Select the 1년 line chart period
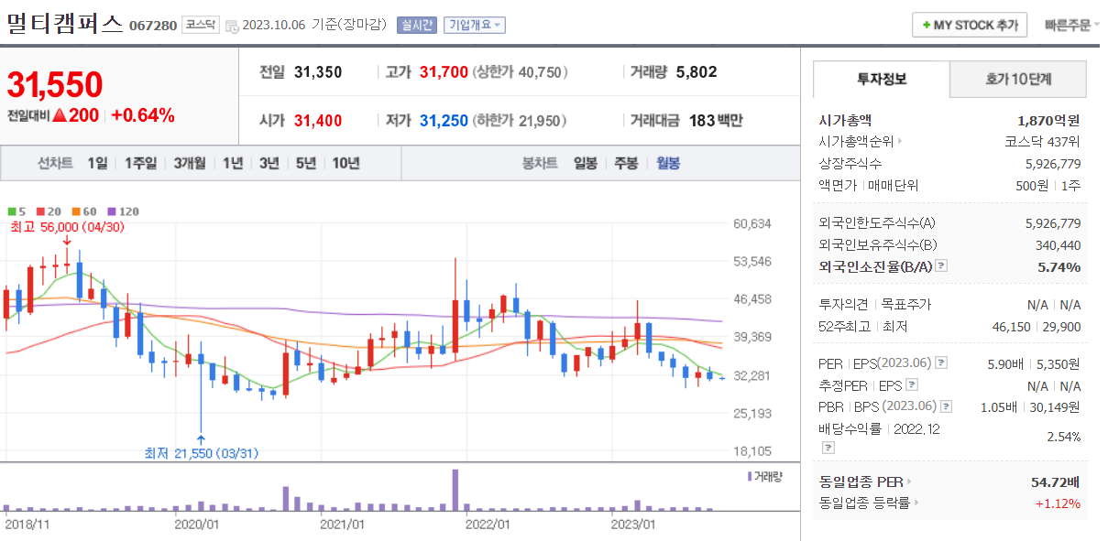The image size is (1108, 541). click(233, 163)
